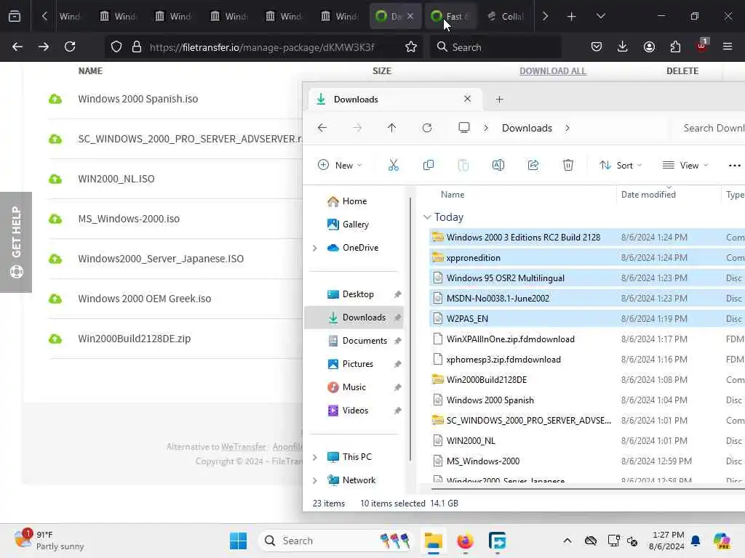The width and height of the screenshot is (745, 558).
Task: Click cloud icon for Win2000Build2128DE.zip
Action: click(55, 339)
